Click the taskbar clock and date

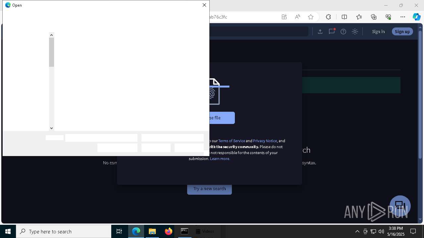pyautogui.click(x=396, y=231)
